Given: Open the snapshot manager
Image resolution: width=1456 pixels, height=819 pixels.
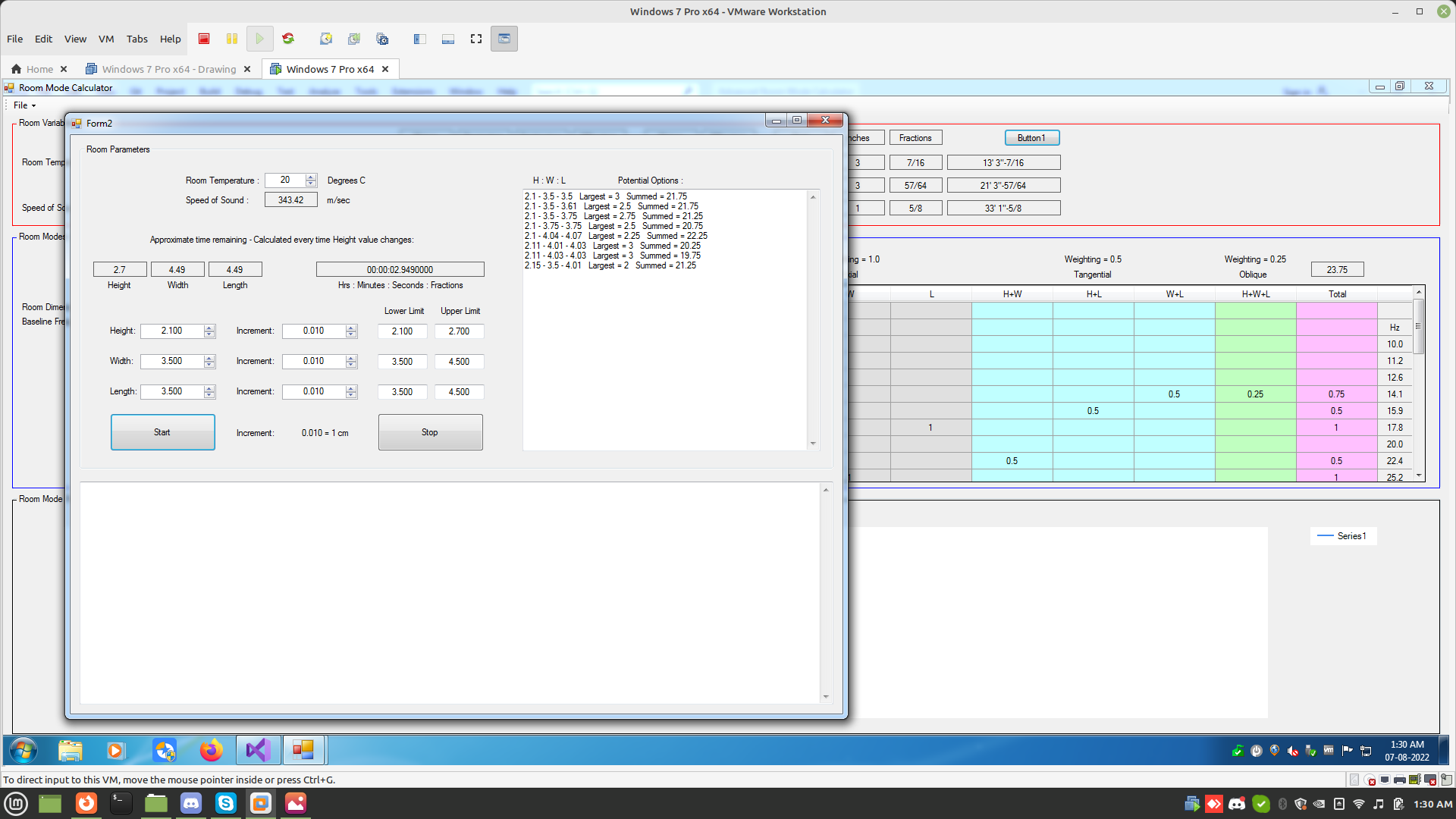Looking at the screenshot, I should pyautogui.click(x=382, y=39).
